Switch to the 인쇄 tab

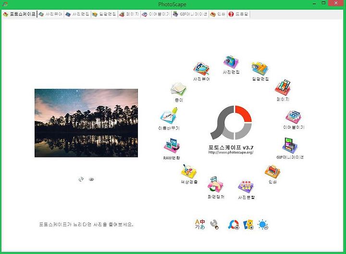tap(218, 14)
